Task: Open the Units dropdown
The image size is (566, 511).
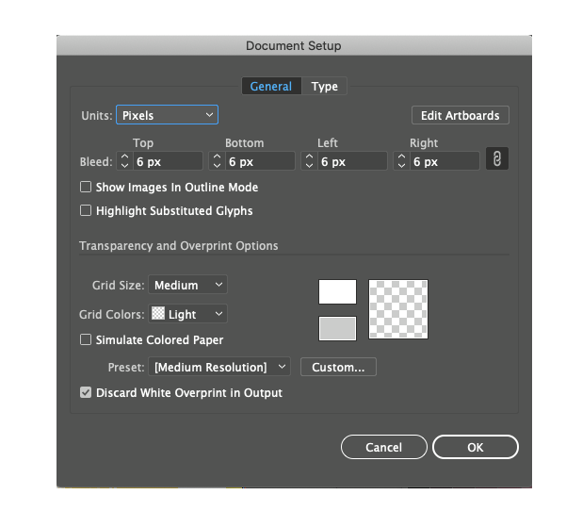Action: click(167, 115)
